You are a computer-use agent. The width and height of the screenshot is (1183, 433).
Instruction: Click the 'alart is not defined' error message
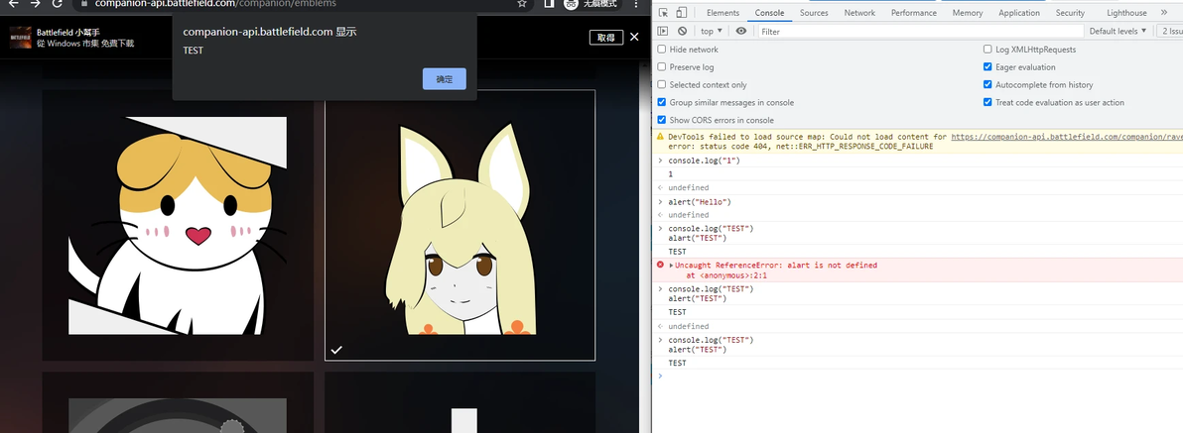(x=776, y=266)
